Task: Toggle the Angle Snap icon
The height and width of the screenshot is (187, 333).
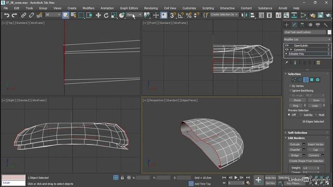Action: pyautogui.click(x=181, y=15)
